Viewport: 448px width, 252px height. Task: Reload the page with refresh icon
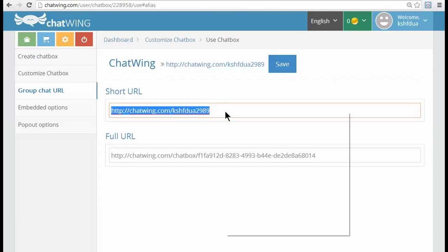pos(29,5)
